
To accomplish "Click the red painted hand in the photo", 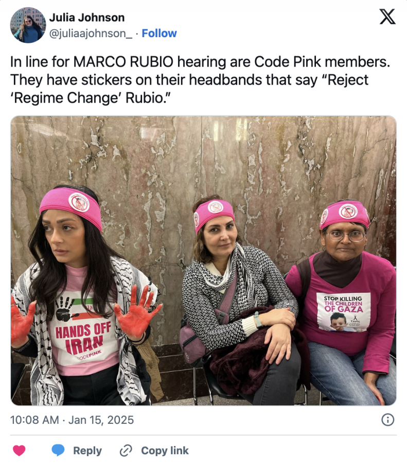I will click(137, 311).
